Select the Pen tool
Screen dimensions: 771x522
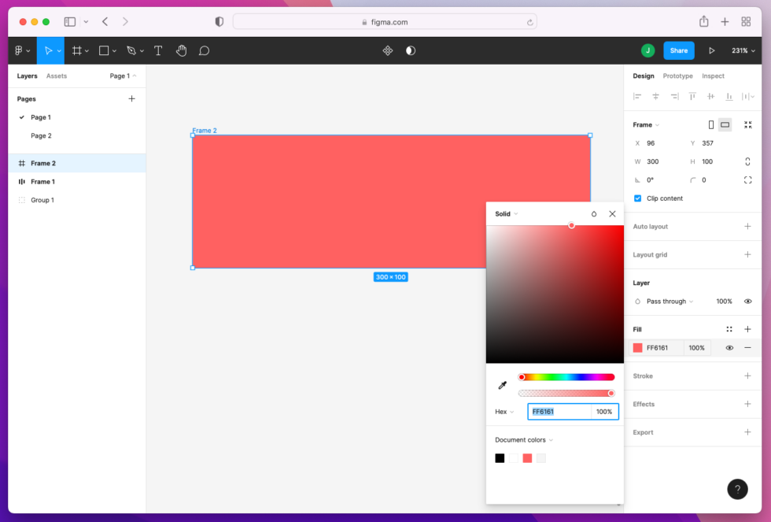point(131,50)
